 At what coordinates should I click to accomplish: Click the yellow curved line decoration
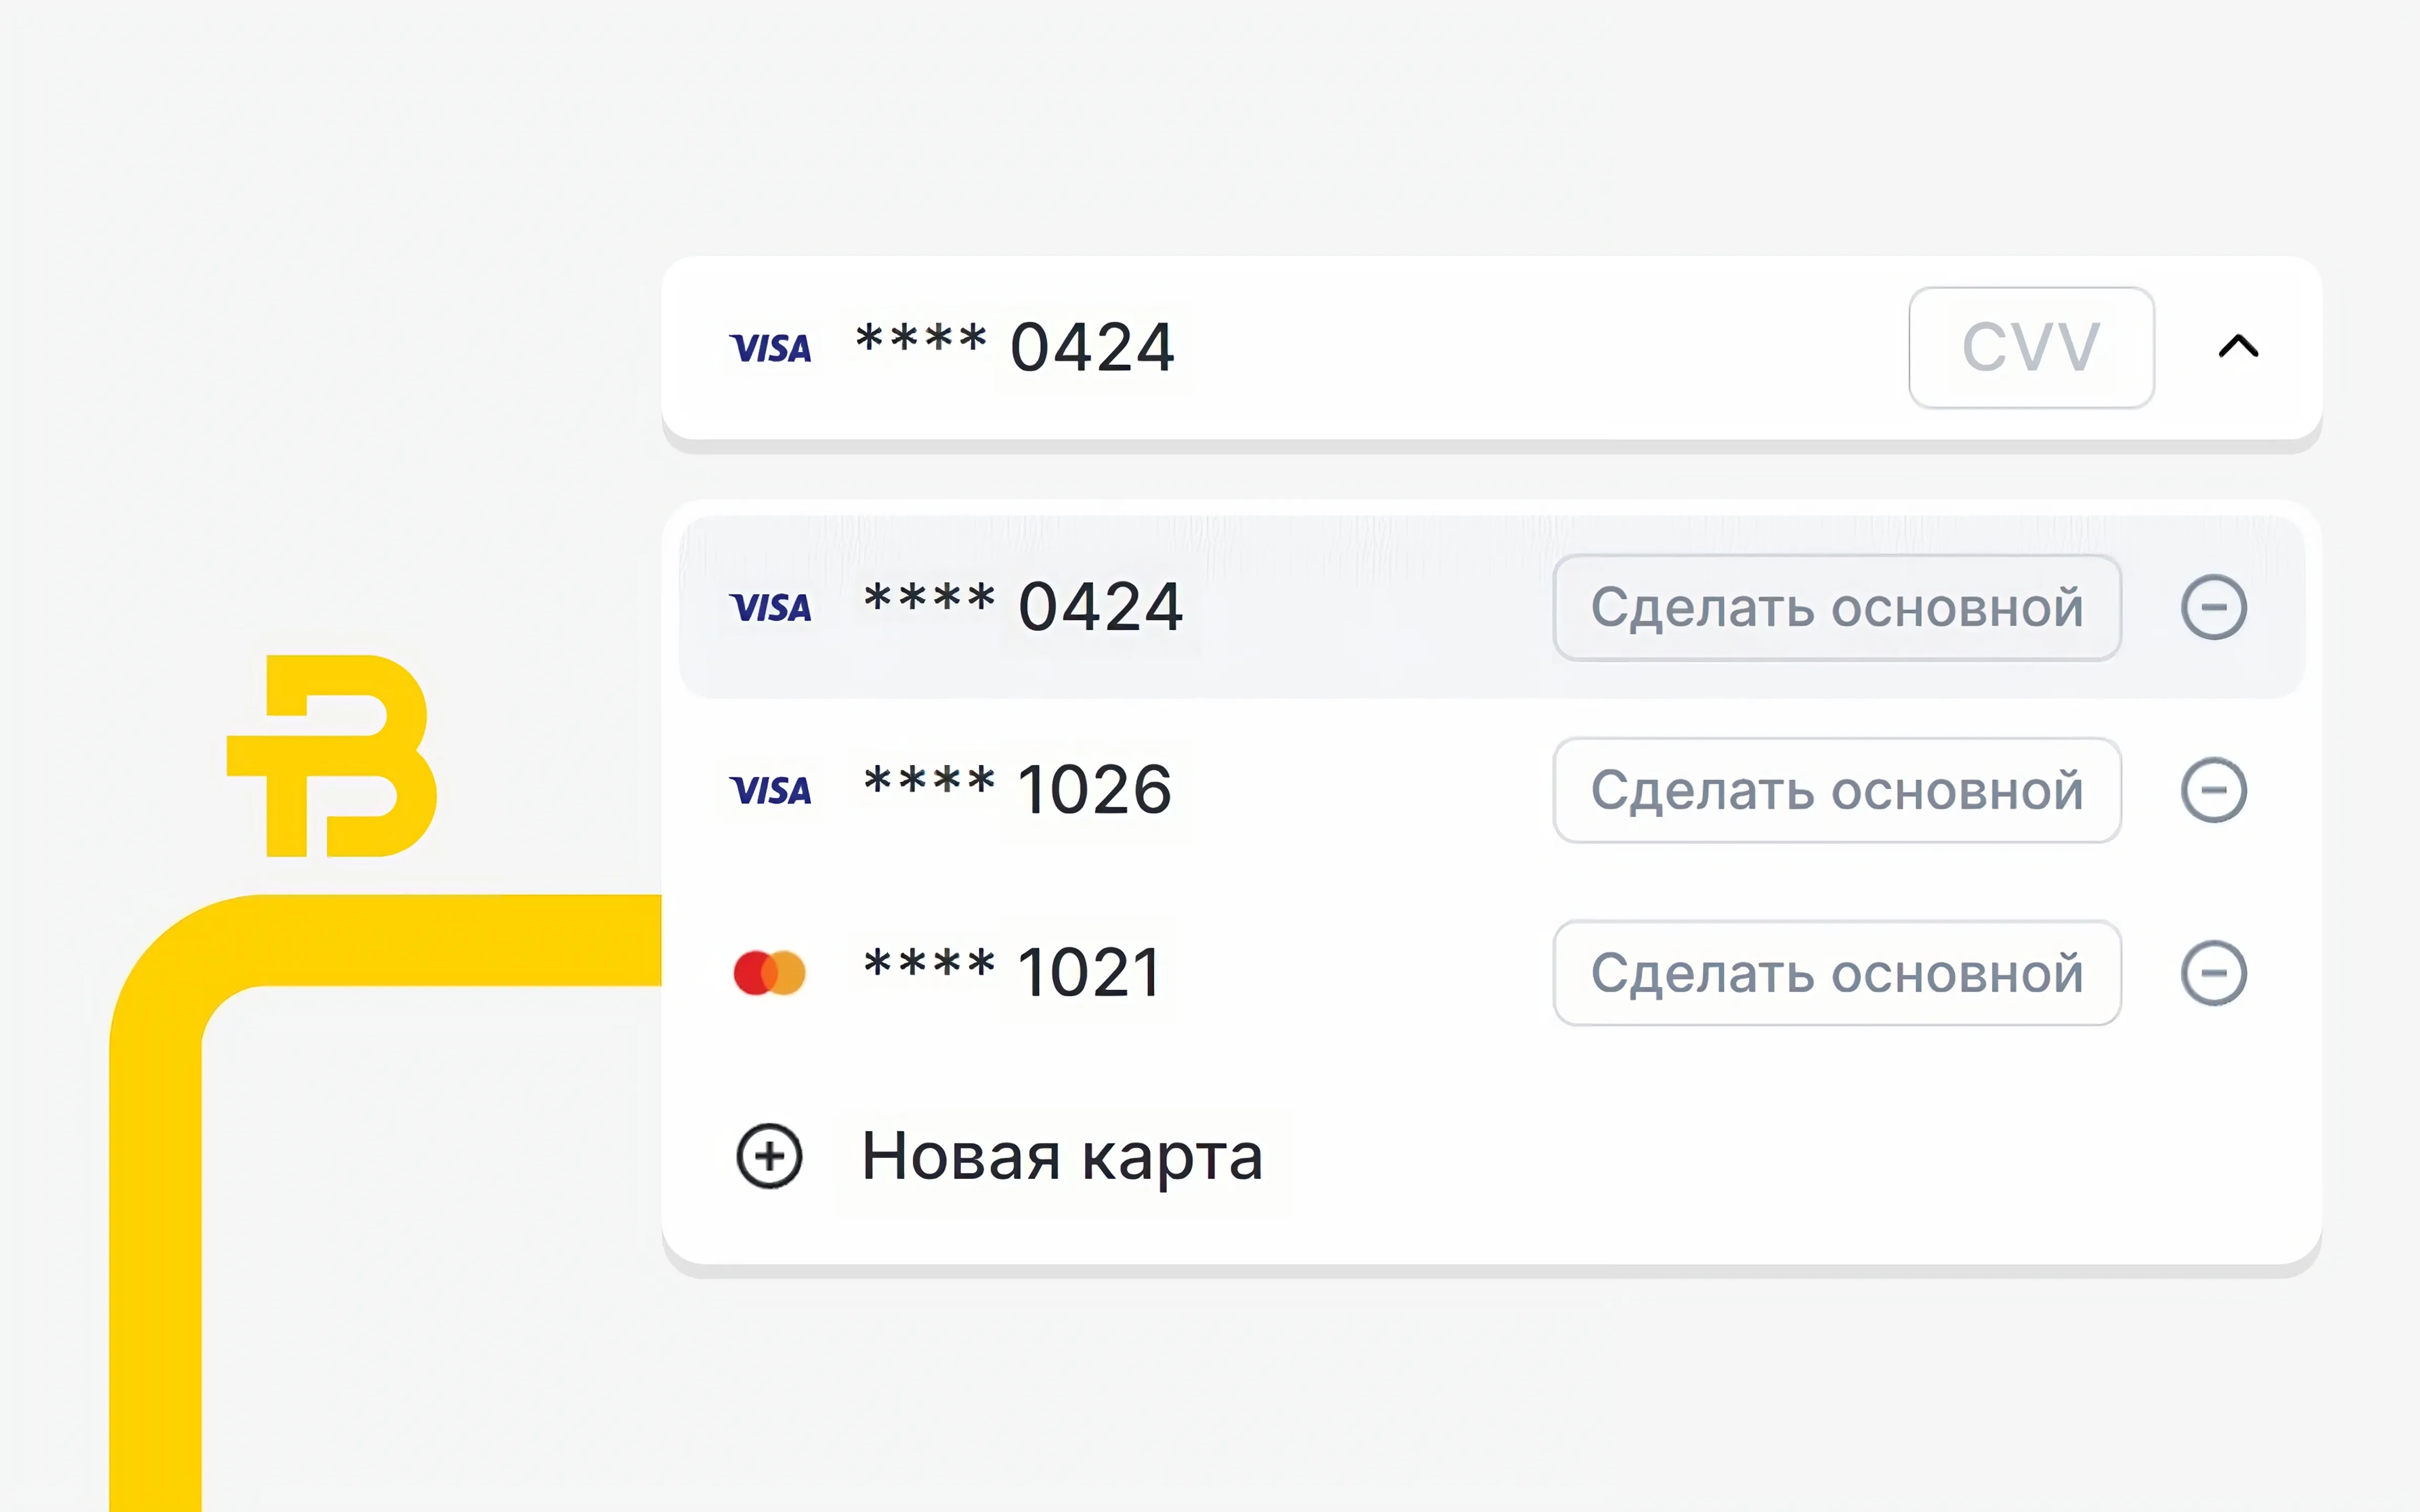point(156,1200)
